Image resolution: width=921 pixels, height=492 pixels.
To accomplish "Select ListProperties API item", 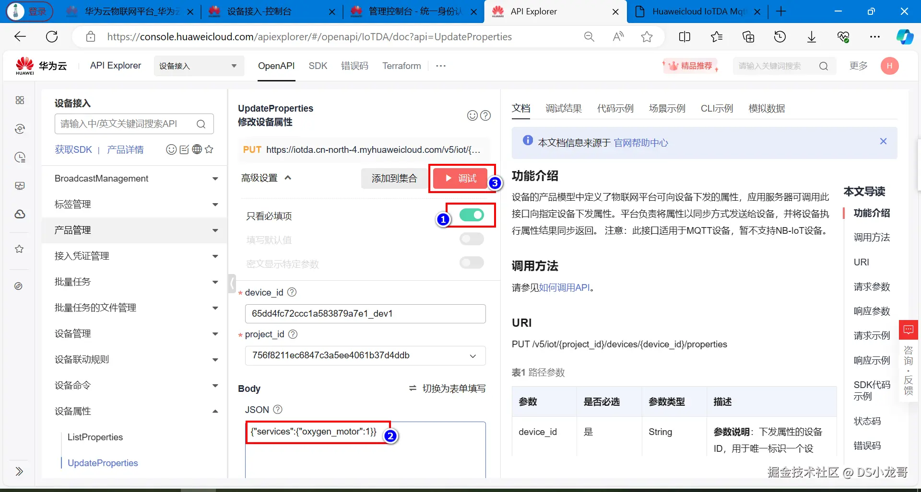I will click(x=95, y=437).
